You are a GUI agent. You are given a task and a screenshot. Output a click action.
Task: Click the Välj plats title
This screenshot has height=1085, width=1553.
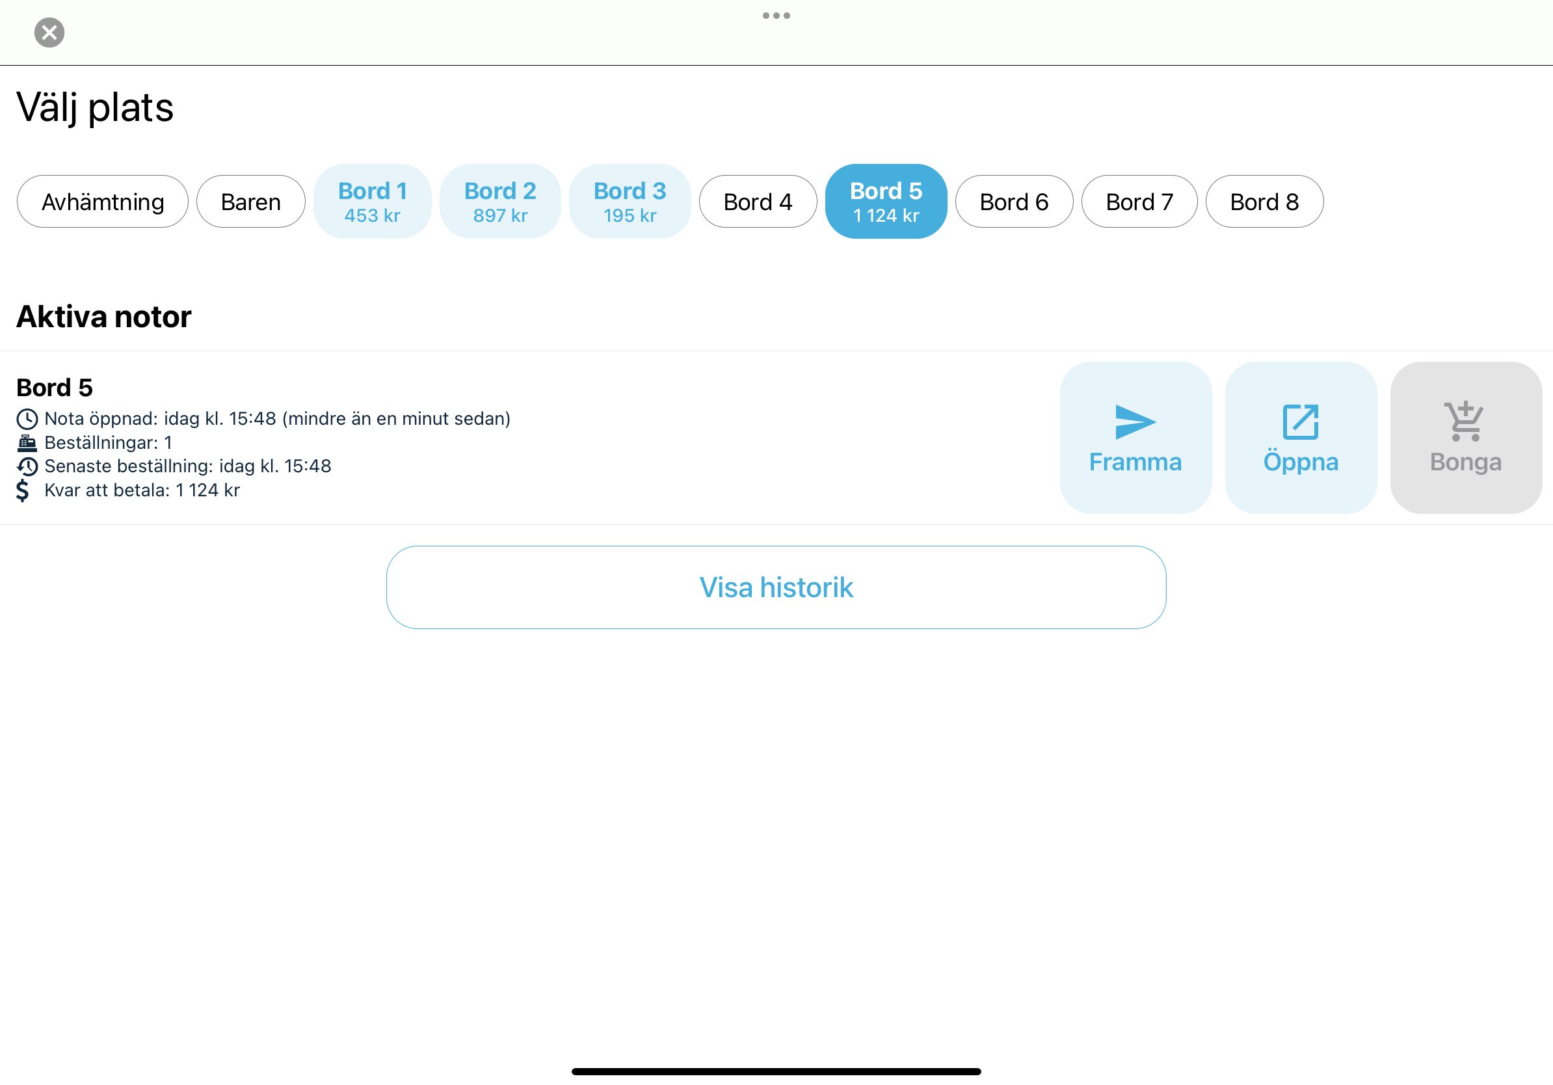click(95, 107)
